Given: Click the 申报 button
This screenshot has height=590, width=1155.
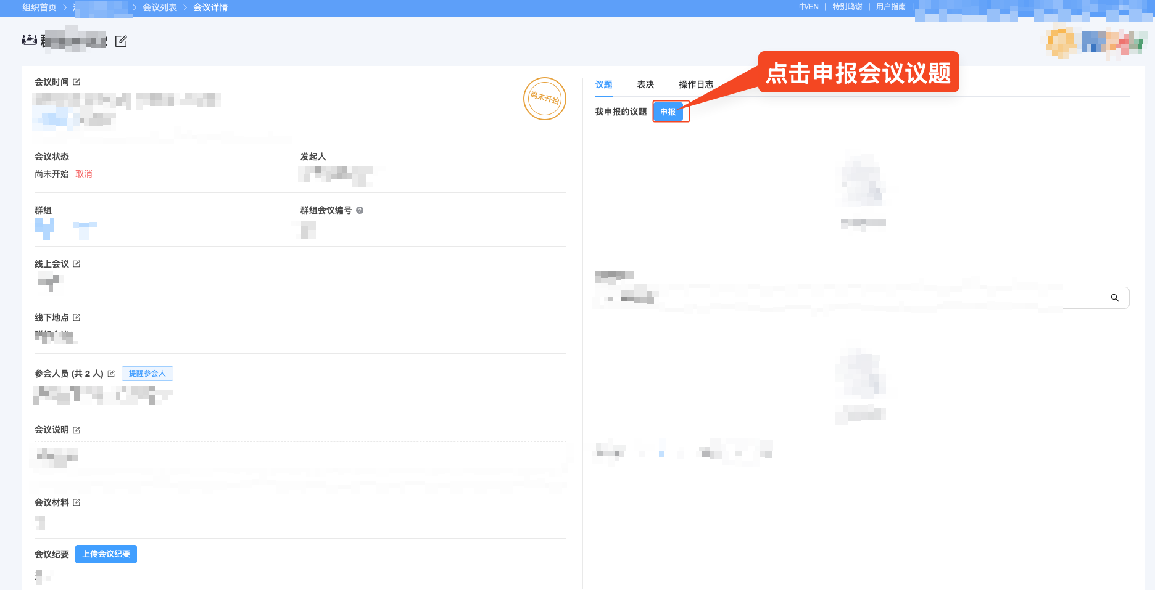Looking at the screenshot, I should (x=668, y=112).
